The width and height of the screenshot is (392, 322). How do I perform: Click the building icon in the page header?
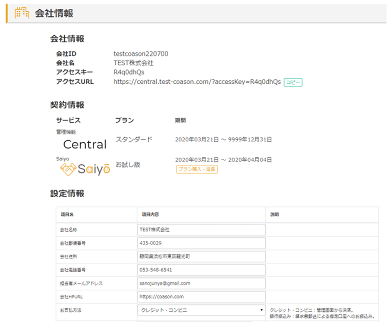point(22,13)
